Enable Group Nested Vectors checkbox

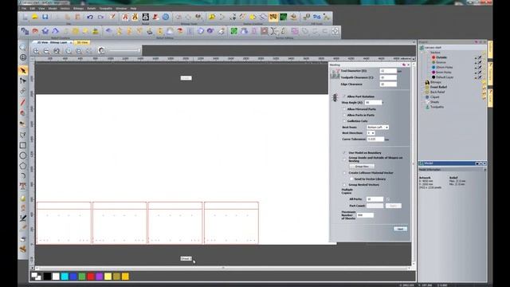[x=344, y=184]
